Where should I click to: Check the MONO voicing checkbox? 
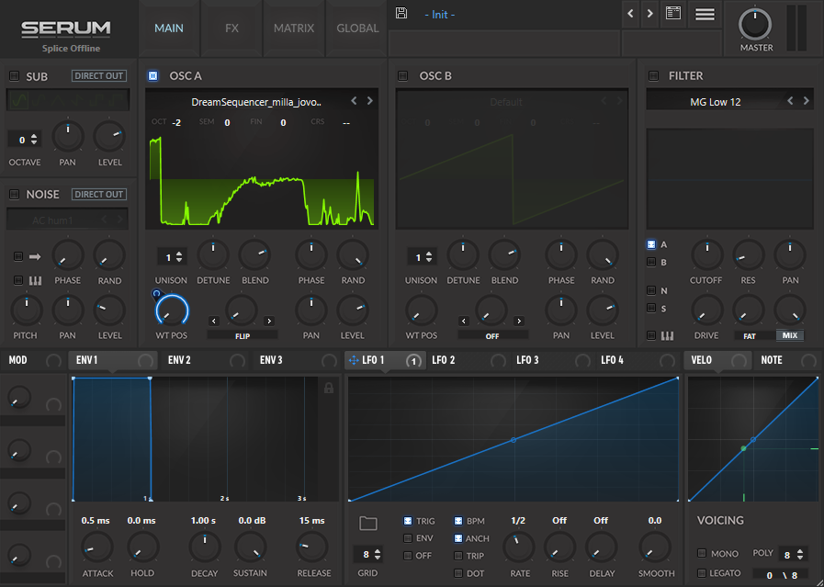[x=702, y=553]
